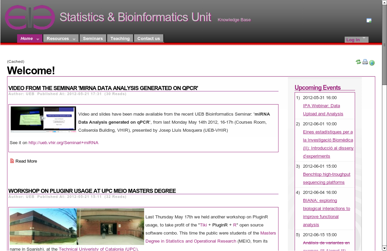The height and width of the screenshot is (251, 387).
Task: Expand the Home menu dropdown arrow
Action: pyautogui.click(x=38, y=39)
